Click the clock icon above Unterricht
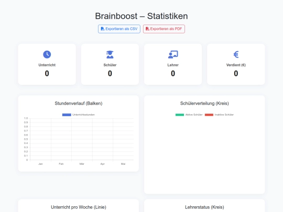Viewport: 283px width, 212px height. point(47,54)
